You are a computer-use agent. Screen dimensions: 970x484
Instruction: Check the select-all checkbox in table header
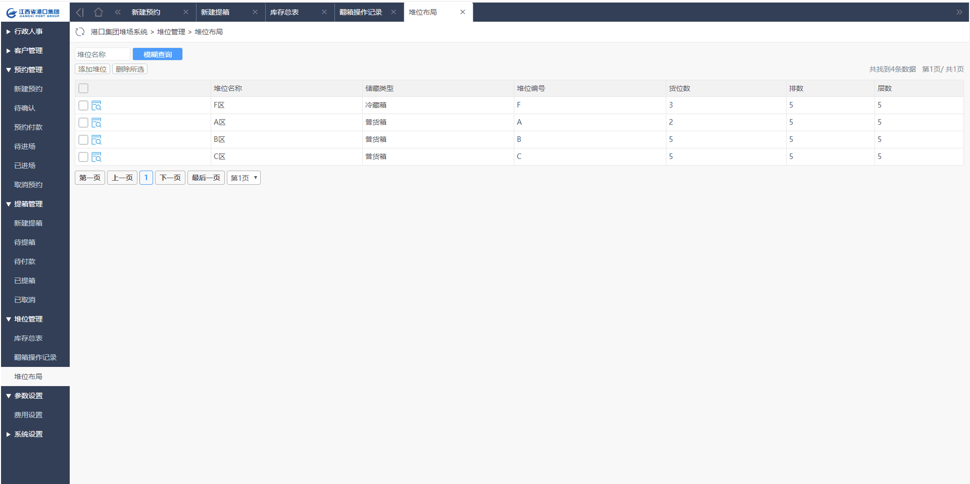coord(83,88)
